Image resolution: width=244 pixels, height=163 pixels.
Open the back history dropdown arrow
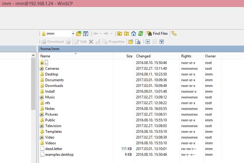pyautogui.click(x=101, y=34)
